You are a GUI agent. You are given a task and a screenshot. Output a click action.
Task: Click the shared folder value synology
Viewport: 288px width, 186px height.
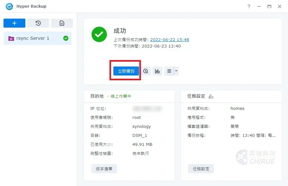tap(142, 127)
